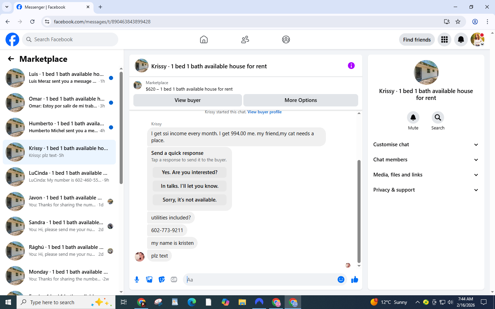Open a new browser tab
Image resolution: width=495 pixels, height=309 pixels.
[100, 7]
